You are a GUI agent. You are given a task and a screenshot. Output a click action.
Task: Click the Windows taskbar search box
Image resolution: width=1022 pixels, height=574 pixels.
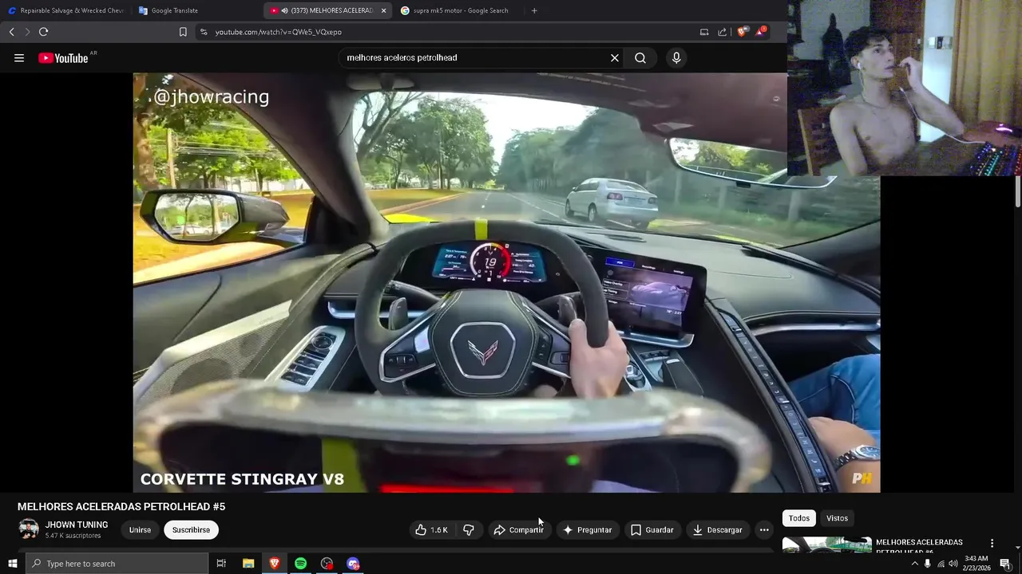coord(117,564)
